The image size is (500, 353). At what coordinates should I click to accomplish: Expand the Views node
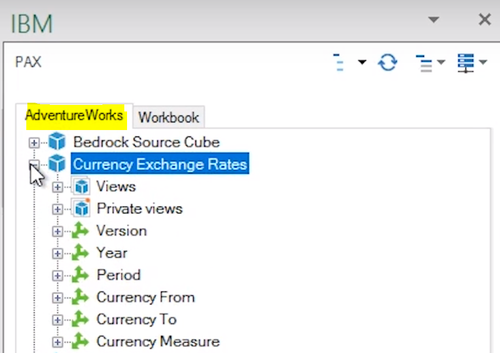[58, 187]
